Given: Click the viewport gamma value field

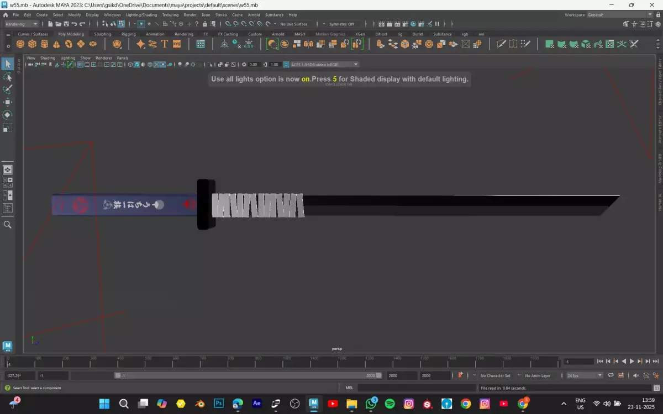Looking at the screenshot, I should click(274, 65).
